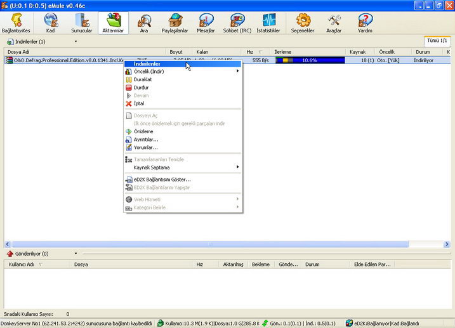Open the Sohbet (IRC) chat icon

pyautogui.click(x=237, y=20)
